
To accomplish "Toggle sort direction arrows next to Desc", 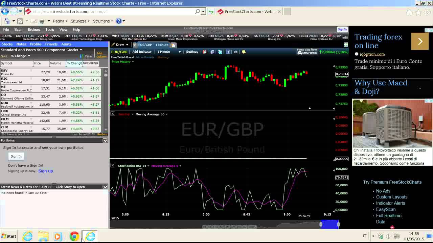I will (81, 56).
